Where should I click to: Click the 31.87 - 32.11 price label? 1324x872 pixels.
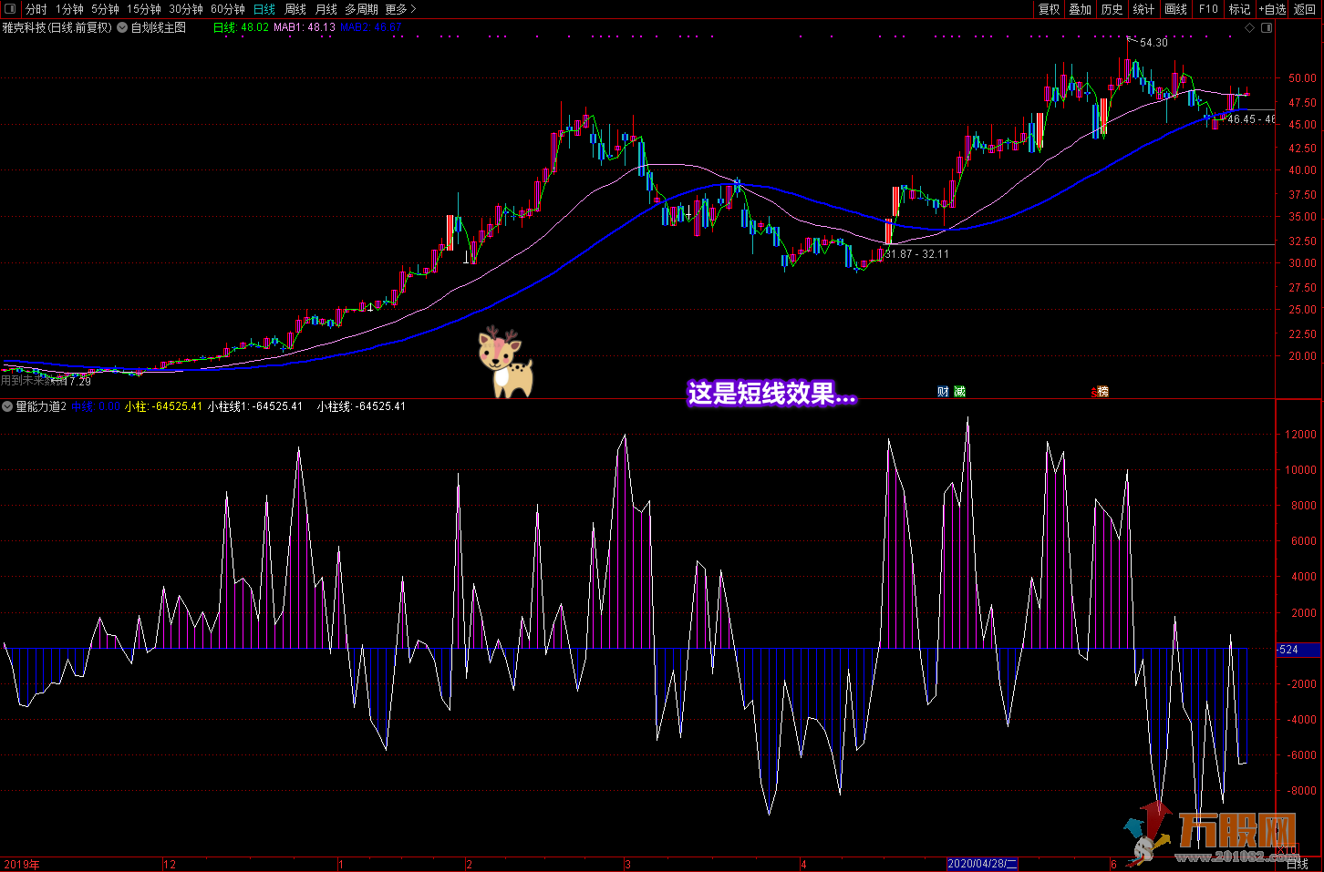(x=916, y=254)
